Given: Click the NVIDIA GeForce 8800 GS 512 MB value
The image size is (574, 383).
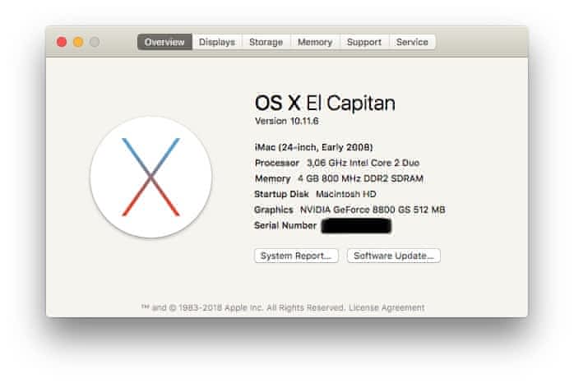Looking at the screenshot, I should click(373, 210).
